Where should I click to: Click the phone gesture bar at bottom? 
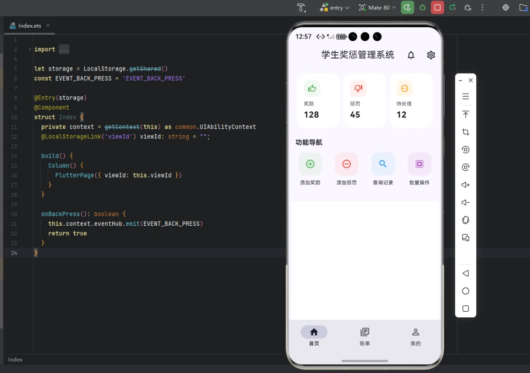point(365,361)
